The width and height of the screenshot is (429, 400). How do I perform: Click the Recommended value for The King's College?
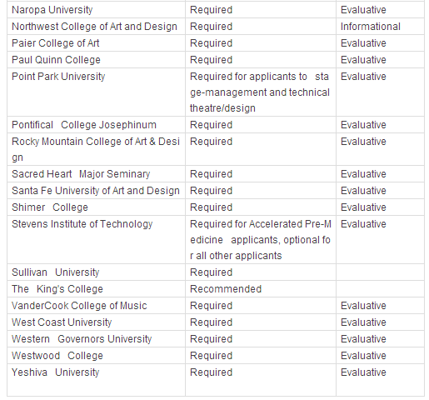coord(226,289)
